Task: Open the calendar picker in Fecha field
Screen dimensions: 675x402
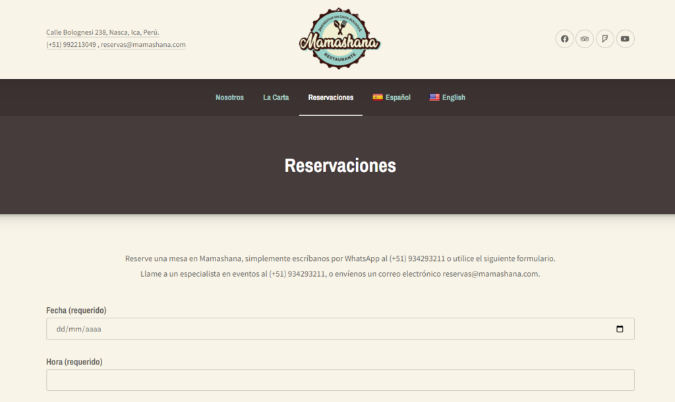Action: click(620, 329)
